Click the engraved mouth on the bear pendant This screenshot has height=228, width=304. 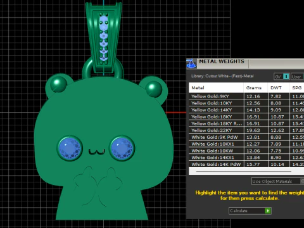97,151
